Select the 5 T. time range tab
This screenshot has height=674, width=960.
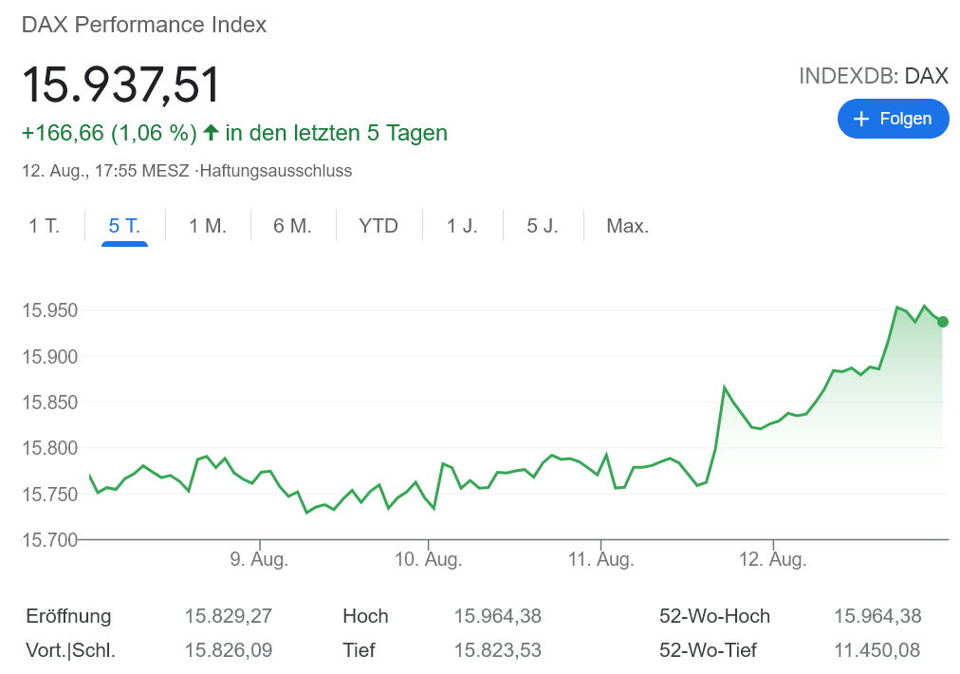[124, 226]
